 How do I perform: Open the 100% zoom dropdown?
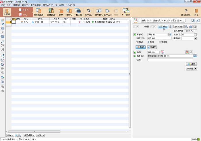point(10,135)
